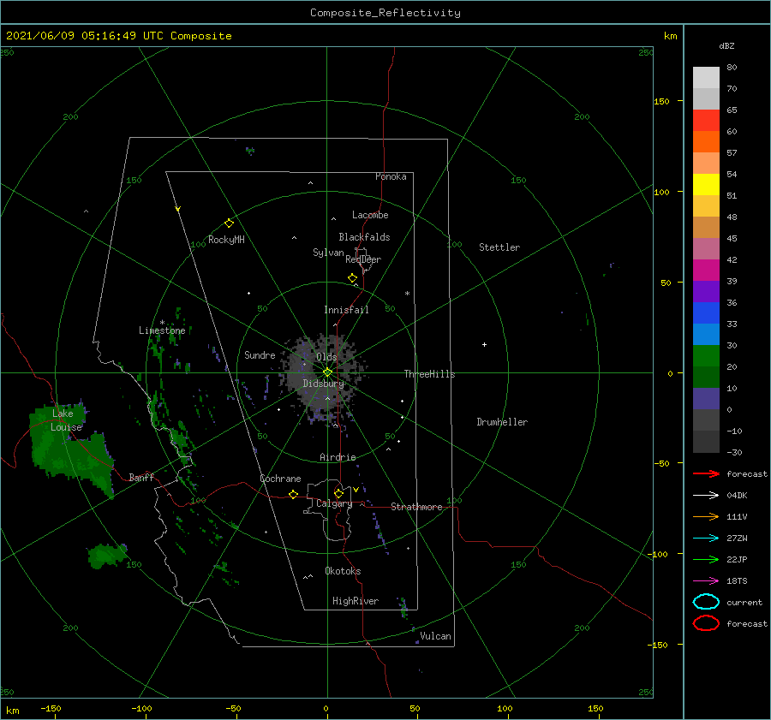Click the HighRiver label

coord(356,601)
